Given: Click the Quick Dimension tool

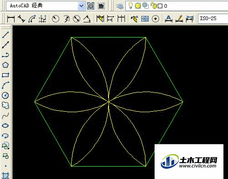Looking at the screenshot, I should click(100, 19).
